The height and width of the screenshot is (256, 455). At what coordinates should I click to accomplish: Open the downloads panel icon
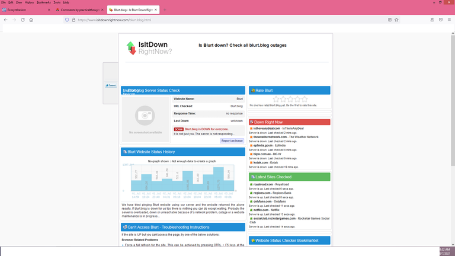click(432, 20)
